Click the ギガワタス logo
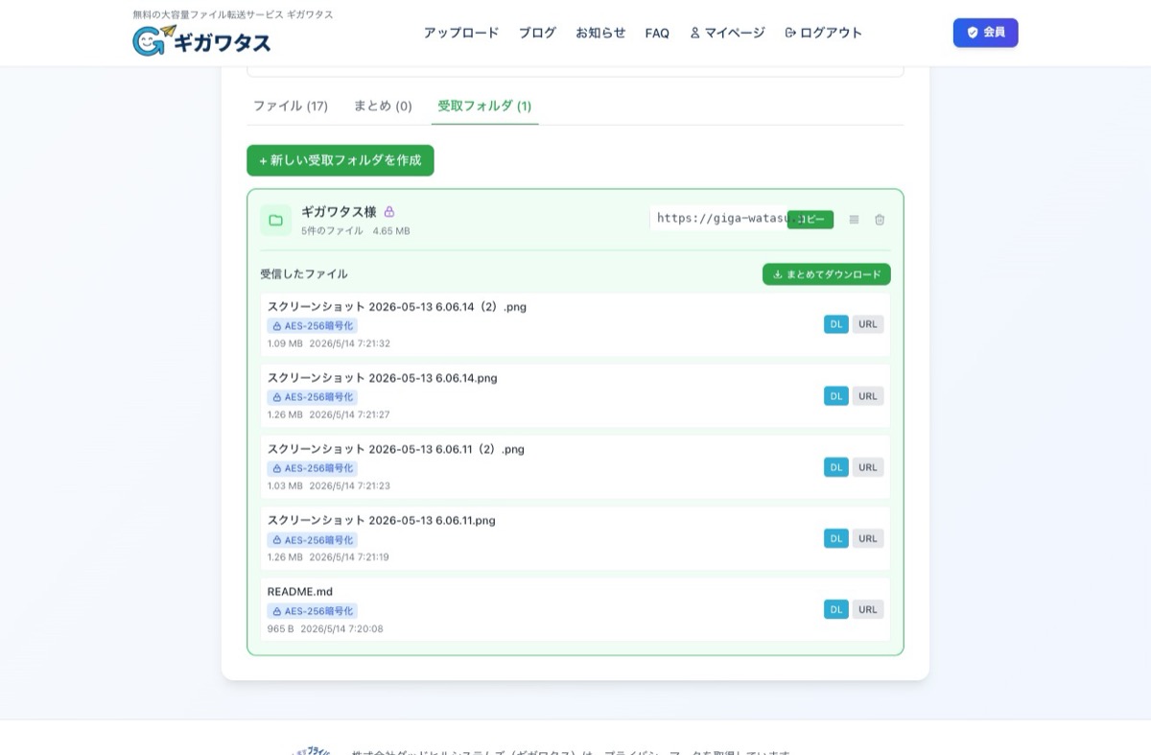Image resolution: width=1151 pixels, height=755 pixels. [x=201, y=40]
